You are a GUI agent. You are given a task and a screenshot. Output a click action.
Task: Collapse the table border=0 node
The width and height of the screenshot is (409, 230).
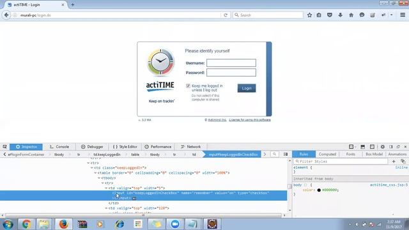click(x=95, y=173)
